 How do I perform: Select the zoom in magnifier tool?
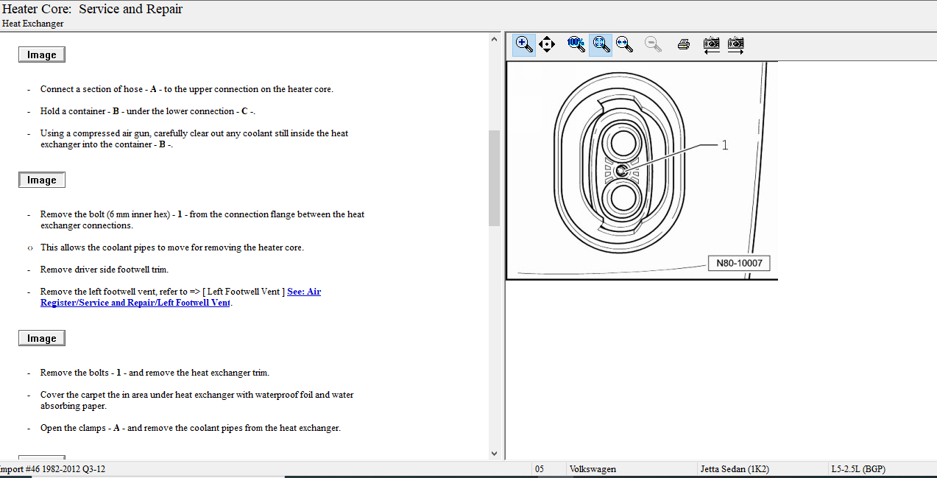tap(524, 44)
